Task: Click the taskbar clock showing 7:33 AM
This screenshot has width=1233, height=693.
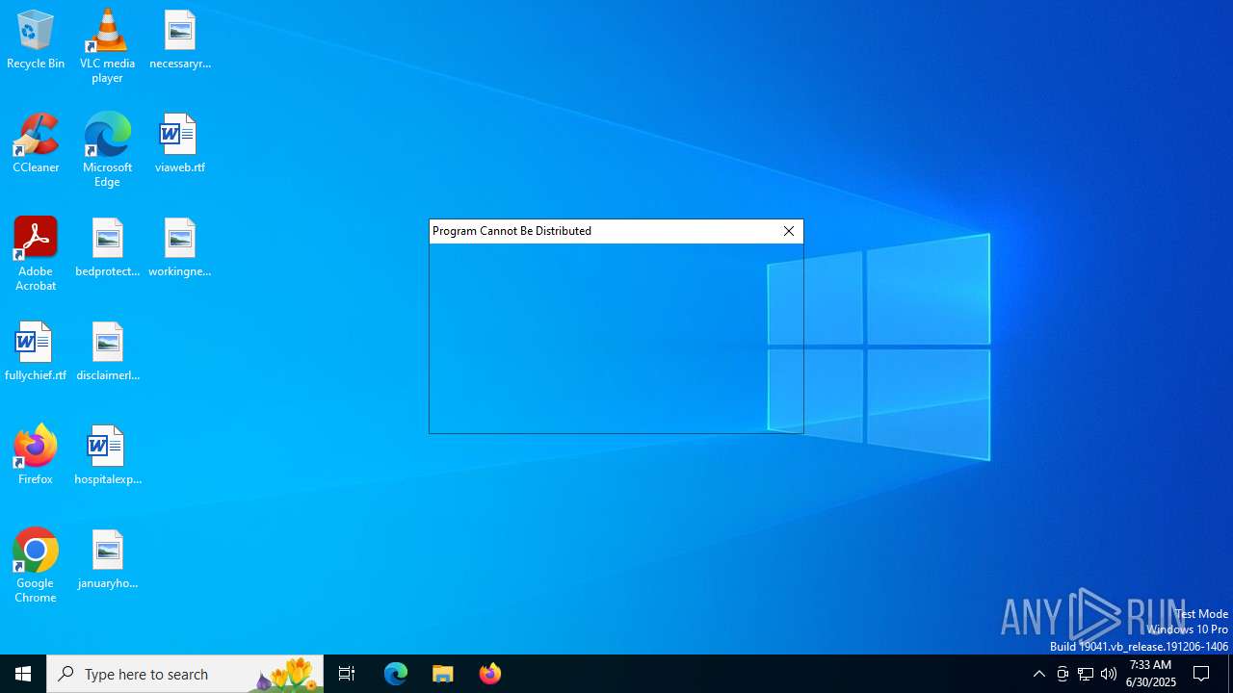Action: point(1151,674)
